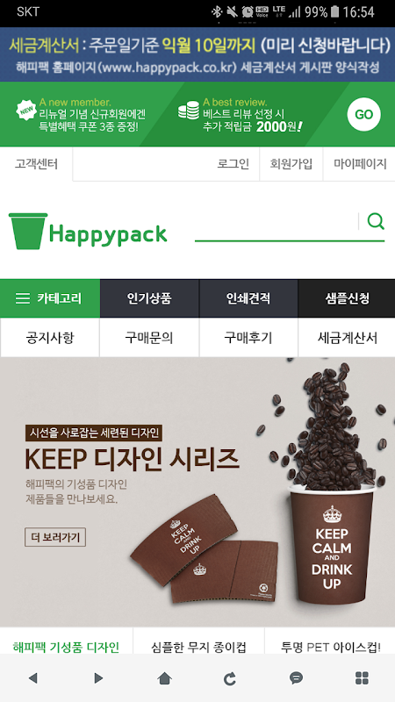Click the 회원가입 link
The height and width of the screenshot is (702, 395).
[291, 164]
